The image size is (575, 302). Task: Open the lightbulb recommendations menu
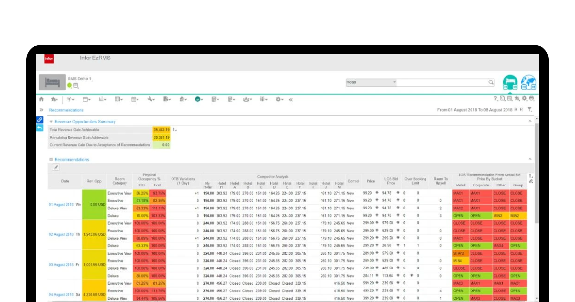pyautogui.click(x=70, y=99)
